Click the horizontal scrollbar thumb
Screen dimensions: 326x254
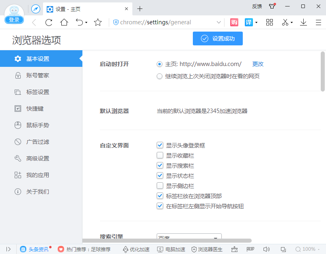click(x=167, y=241)
